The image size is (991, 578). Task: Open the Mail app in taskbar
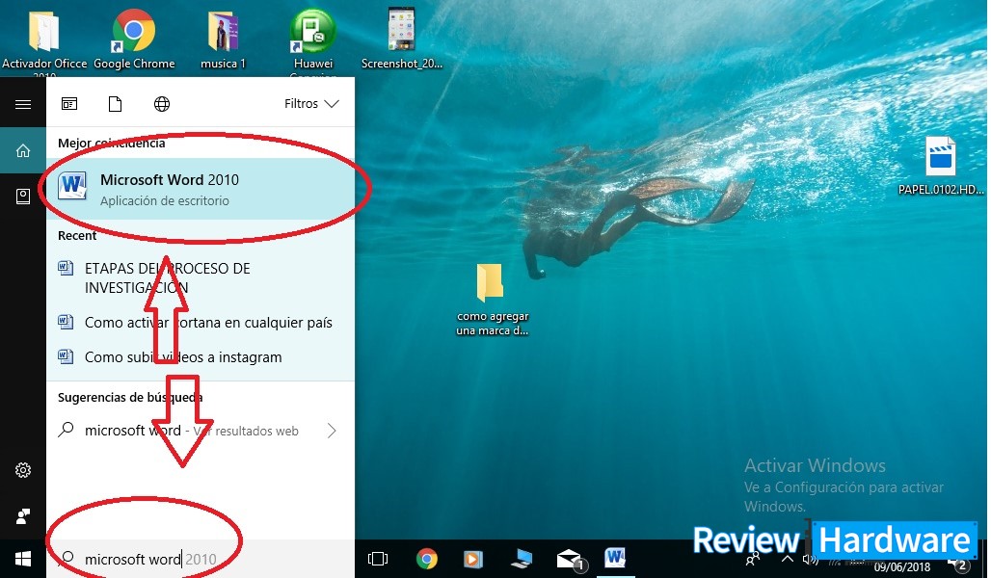[x=571, y=559]
